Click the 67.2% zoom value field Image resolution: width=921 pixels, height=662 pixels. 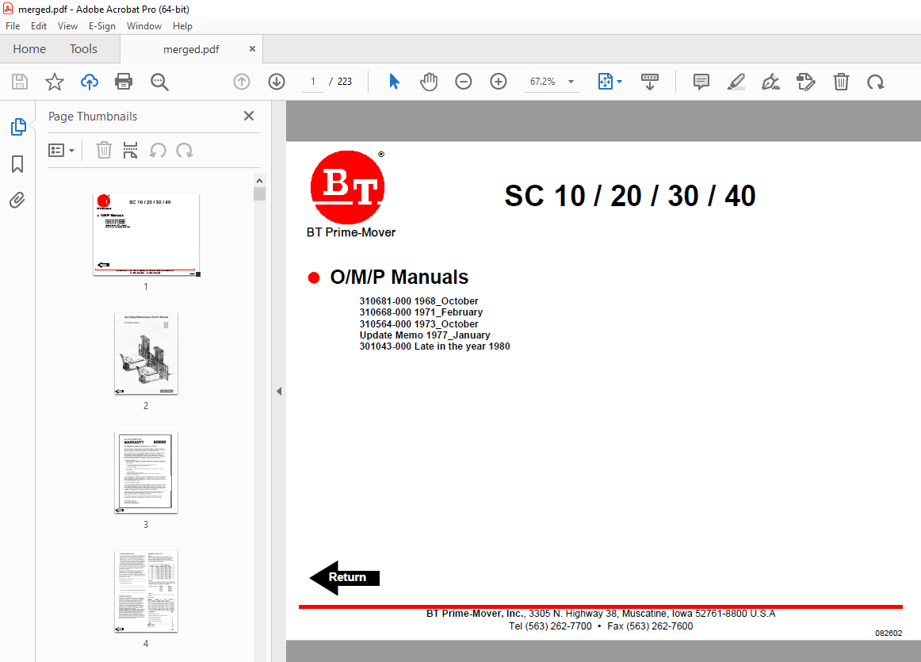[x=543, y=82]
